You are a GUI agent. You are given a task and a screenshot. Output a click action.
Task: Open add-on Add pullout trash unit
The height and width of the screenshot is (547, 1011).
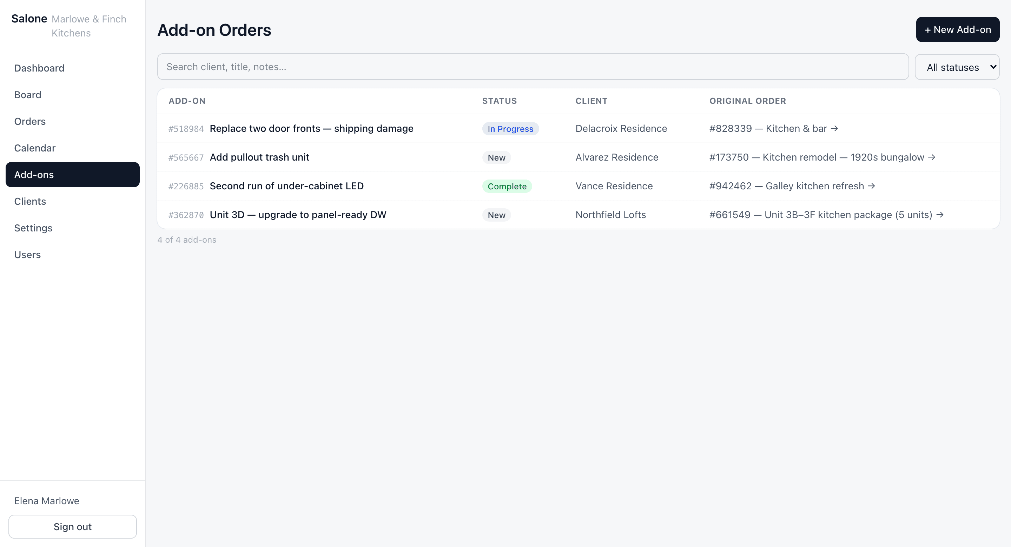pos(259,157)
